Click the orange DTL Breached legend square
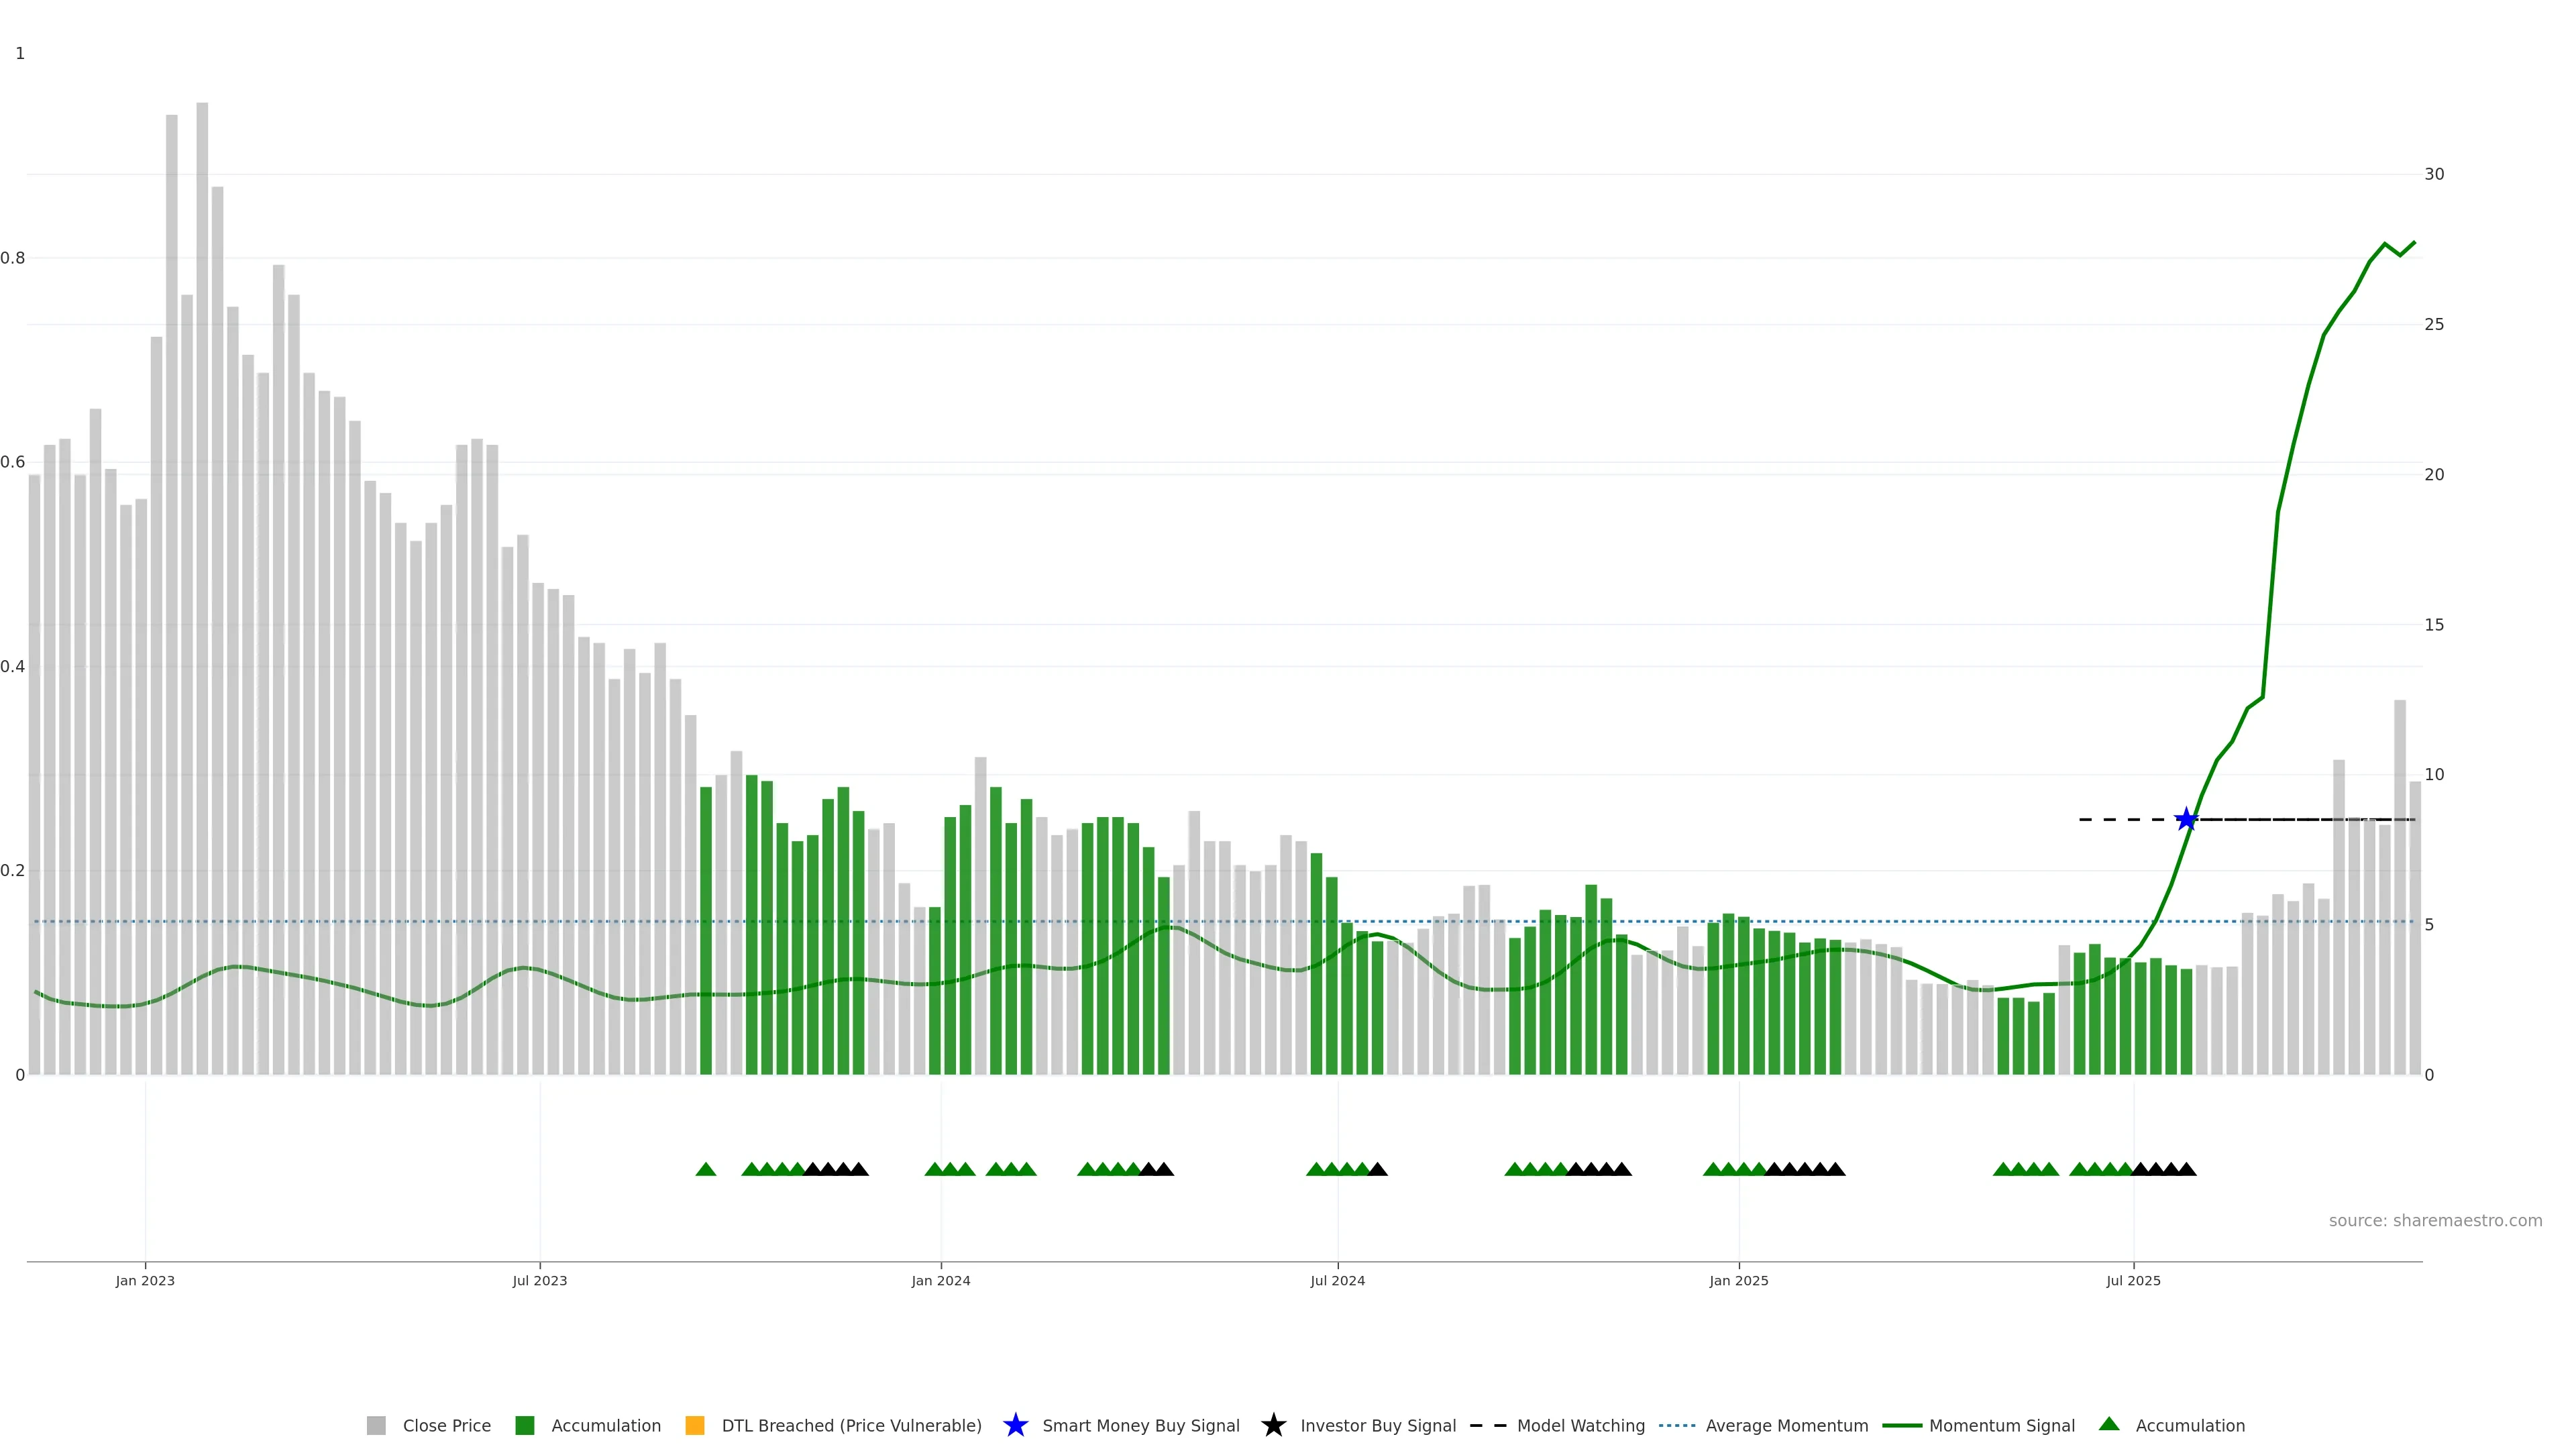This screenshot has width=2576, height=1449. coord(695,1426)
